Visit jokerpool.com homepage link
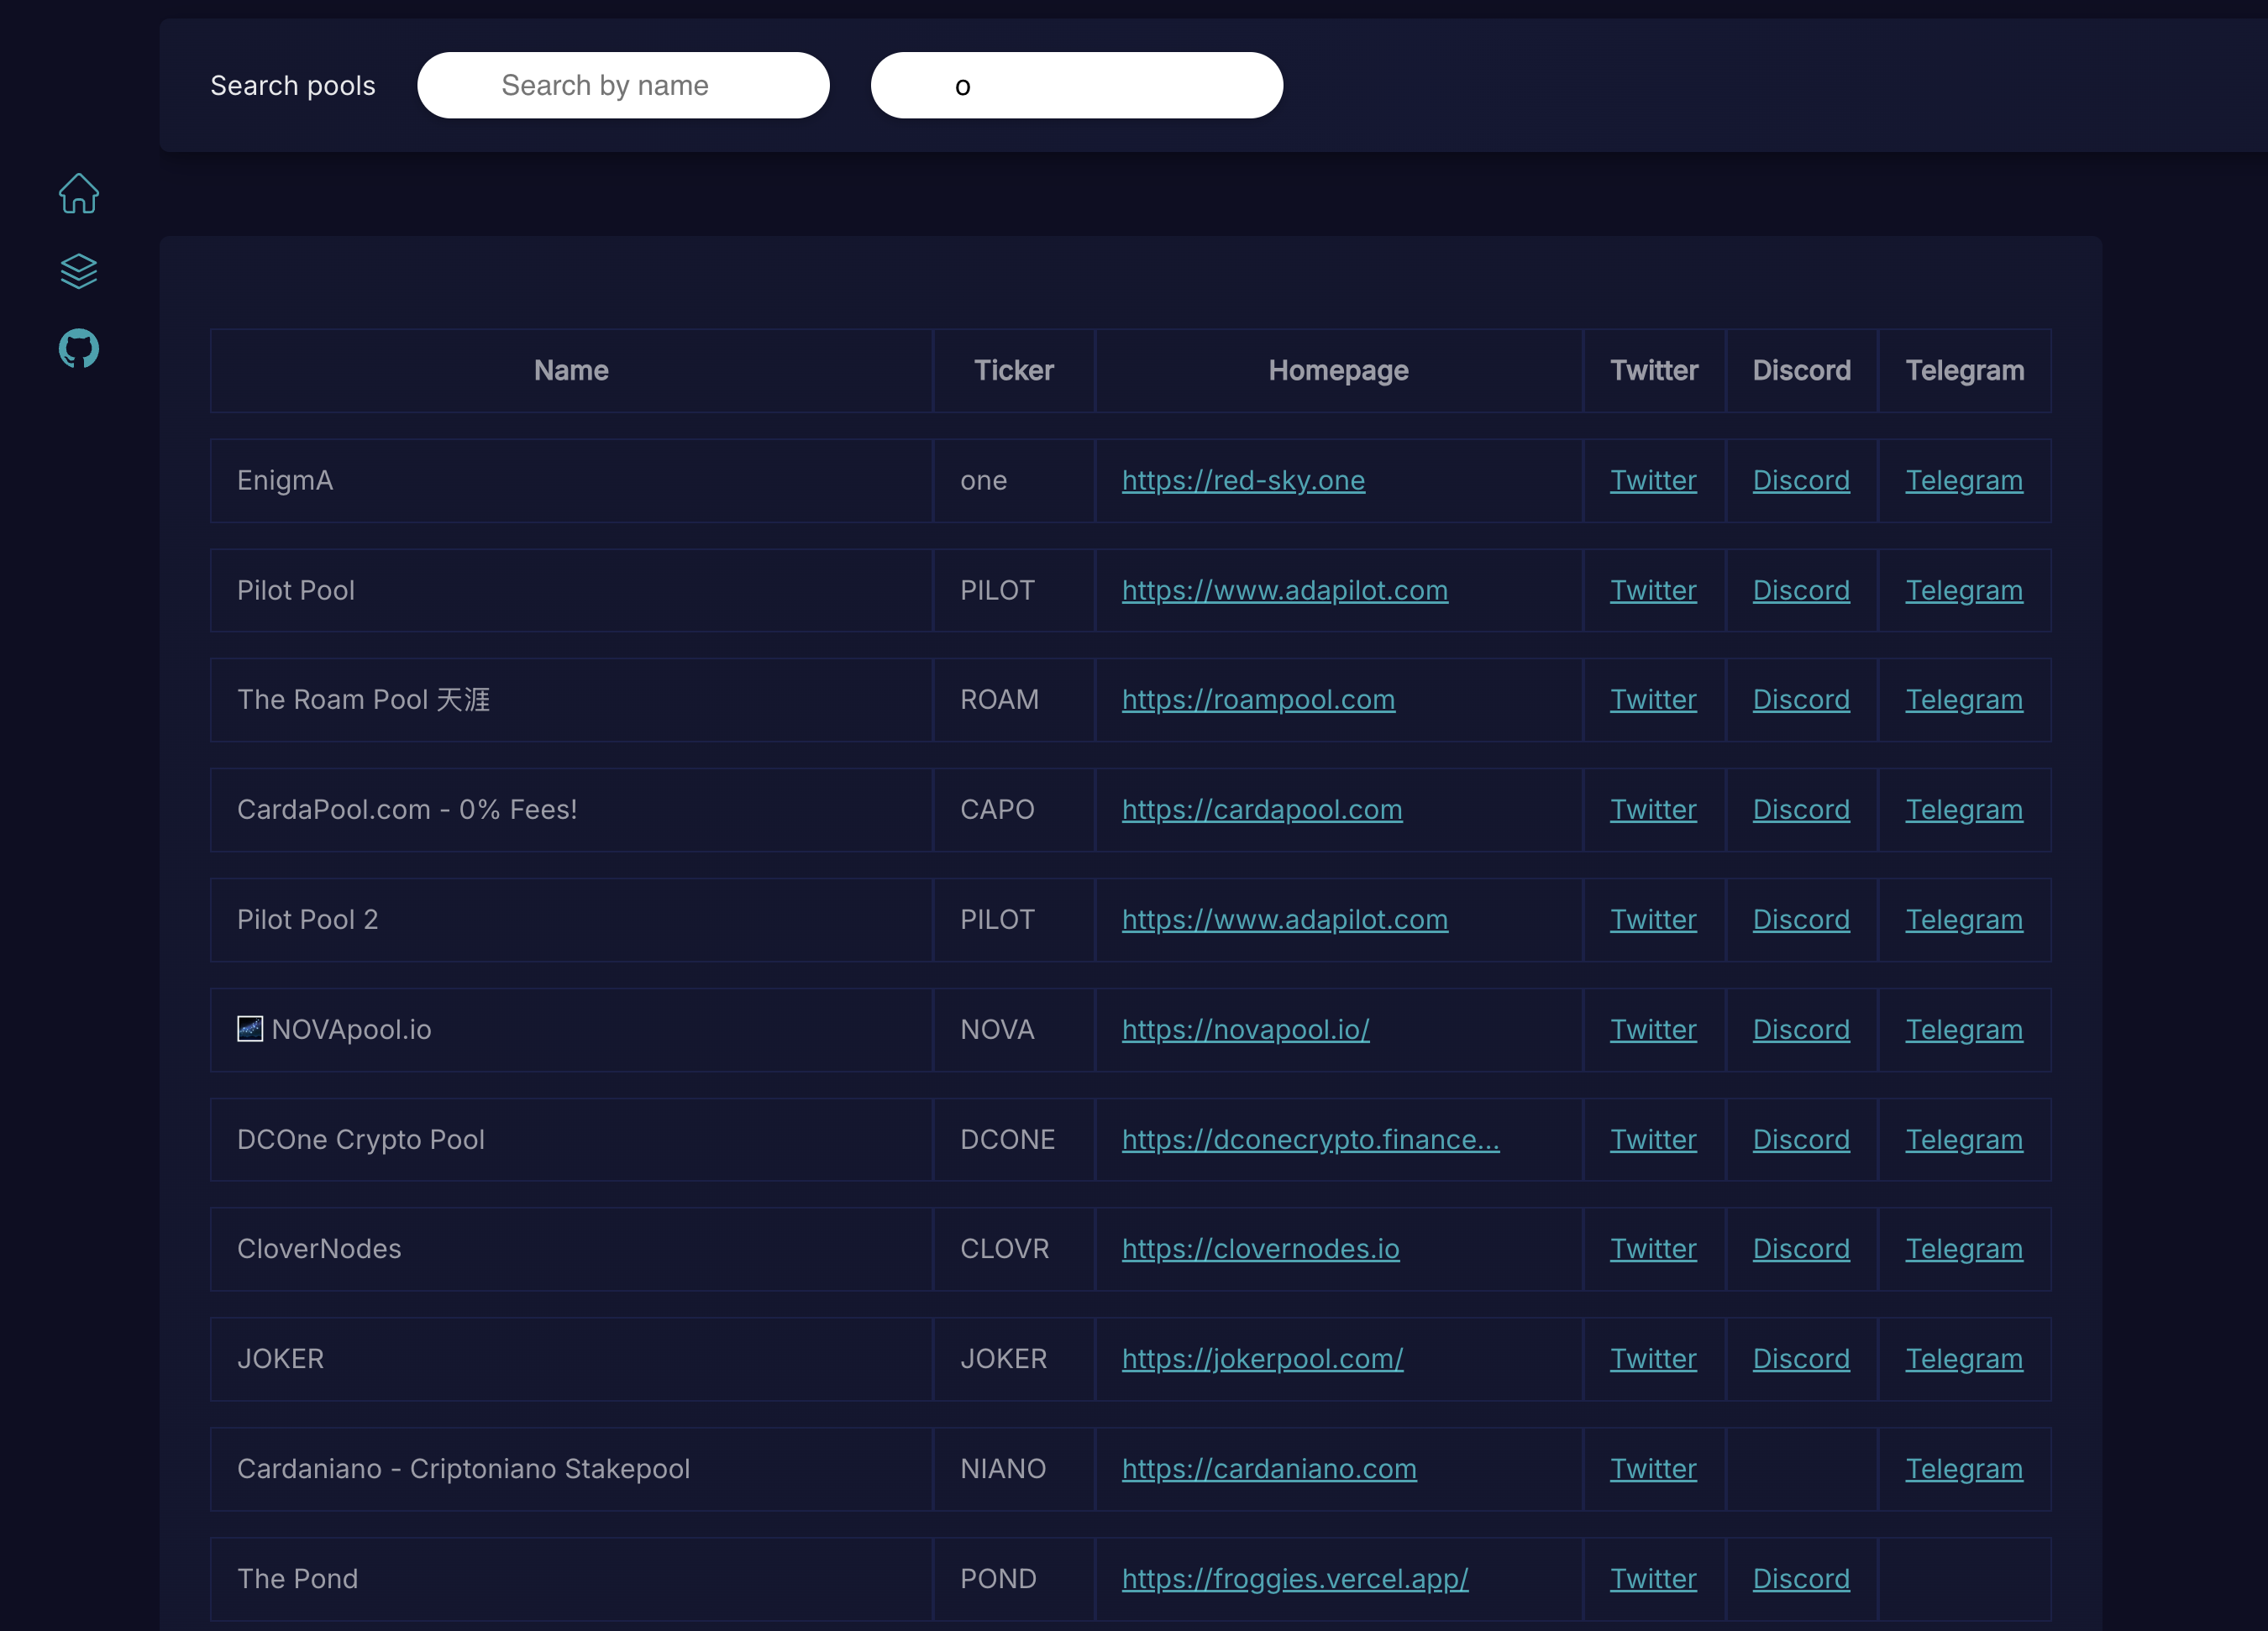Viewport: 2268px width, 1631px height. (1262, 1359)
